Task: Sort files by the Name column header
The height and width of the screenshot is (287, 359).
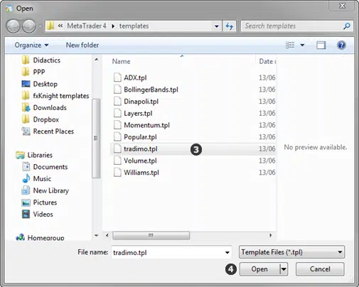Action: (x=121, y=62)
